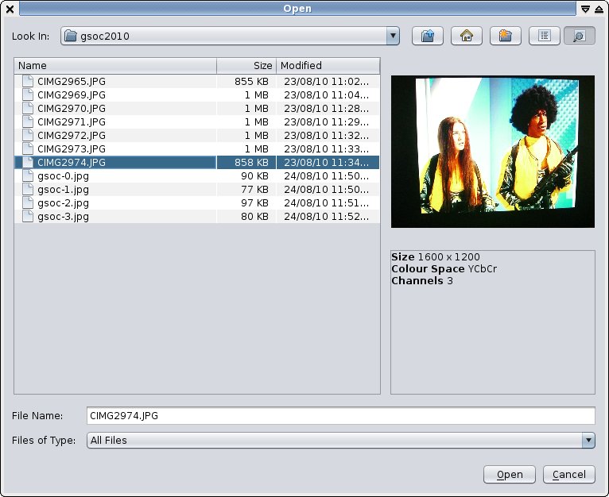Sort by Name column header
609x497 pixels.
tap(115, 66)
